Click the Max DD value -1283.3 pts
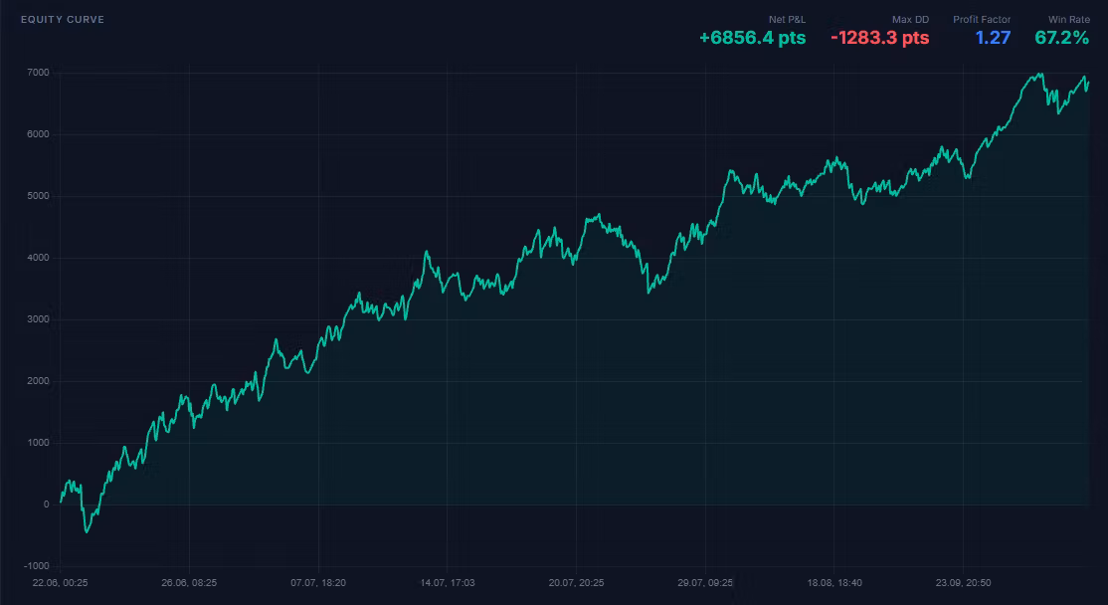The height and width of the screenshot is (605, 1108). tap(880, 38)
